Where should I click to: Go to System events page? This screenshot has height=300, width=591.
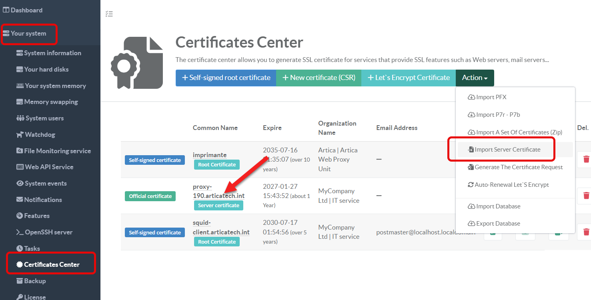(x=46, y=183)
